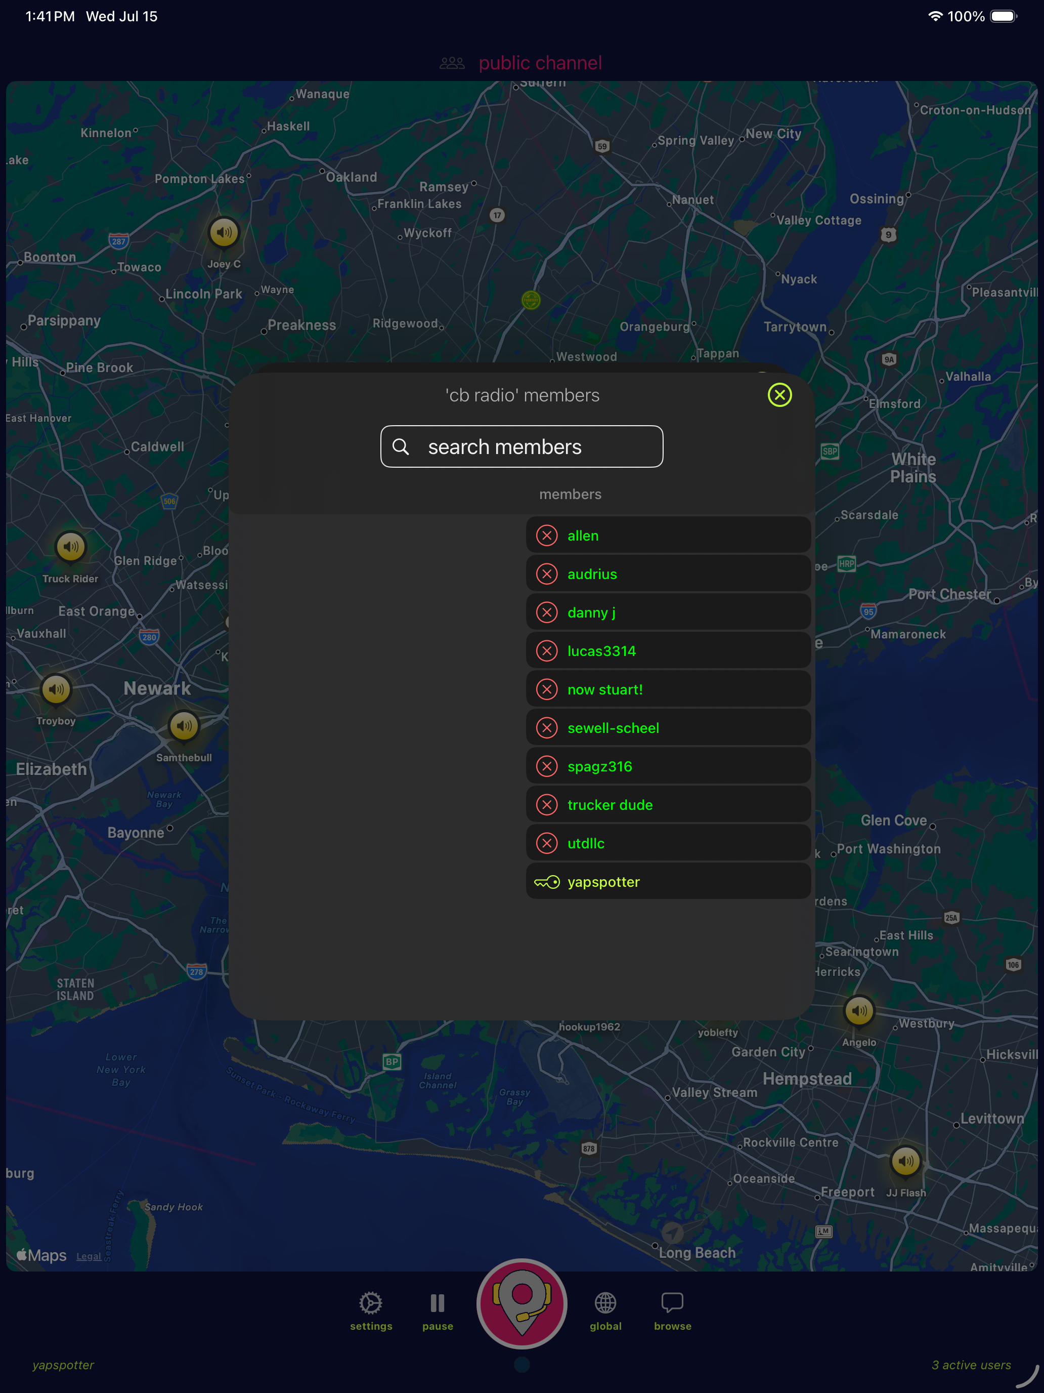Check the battery indicator in status bar

pyautogui.click(x=1003, y=16)
